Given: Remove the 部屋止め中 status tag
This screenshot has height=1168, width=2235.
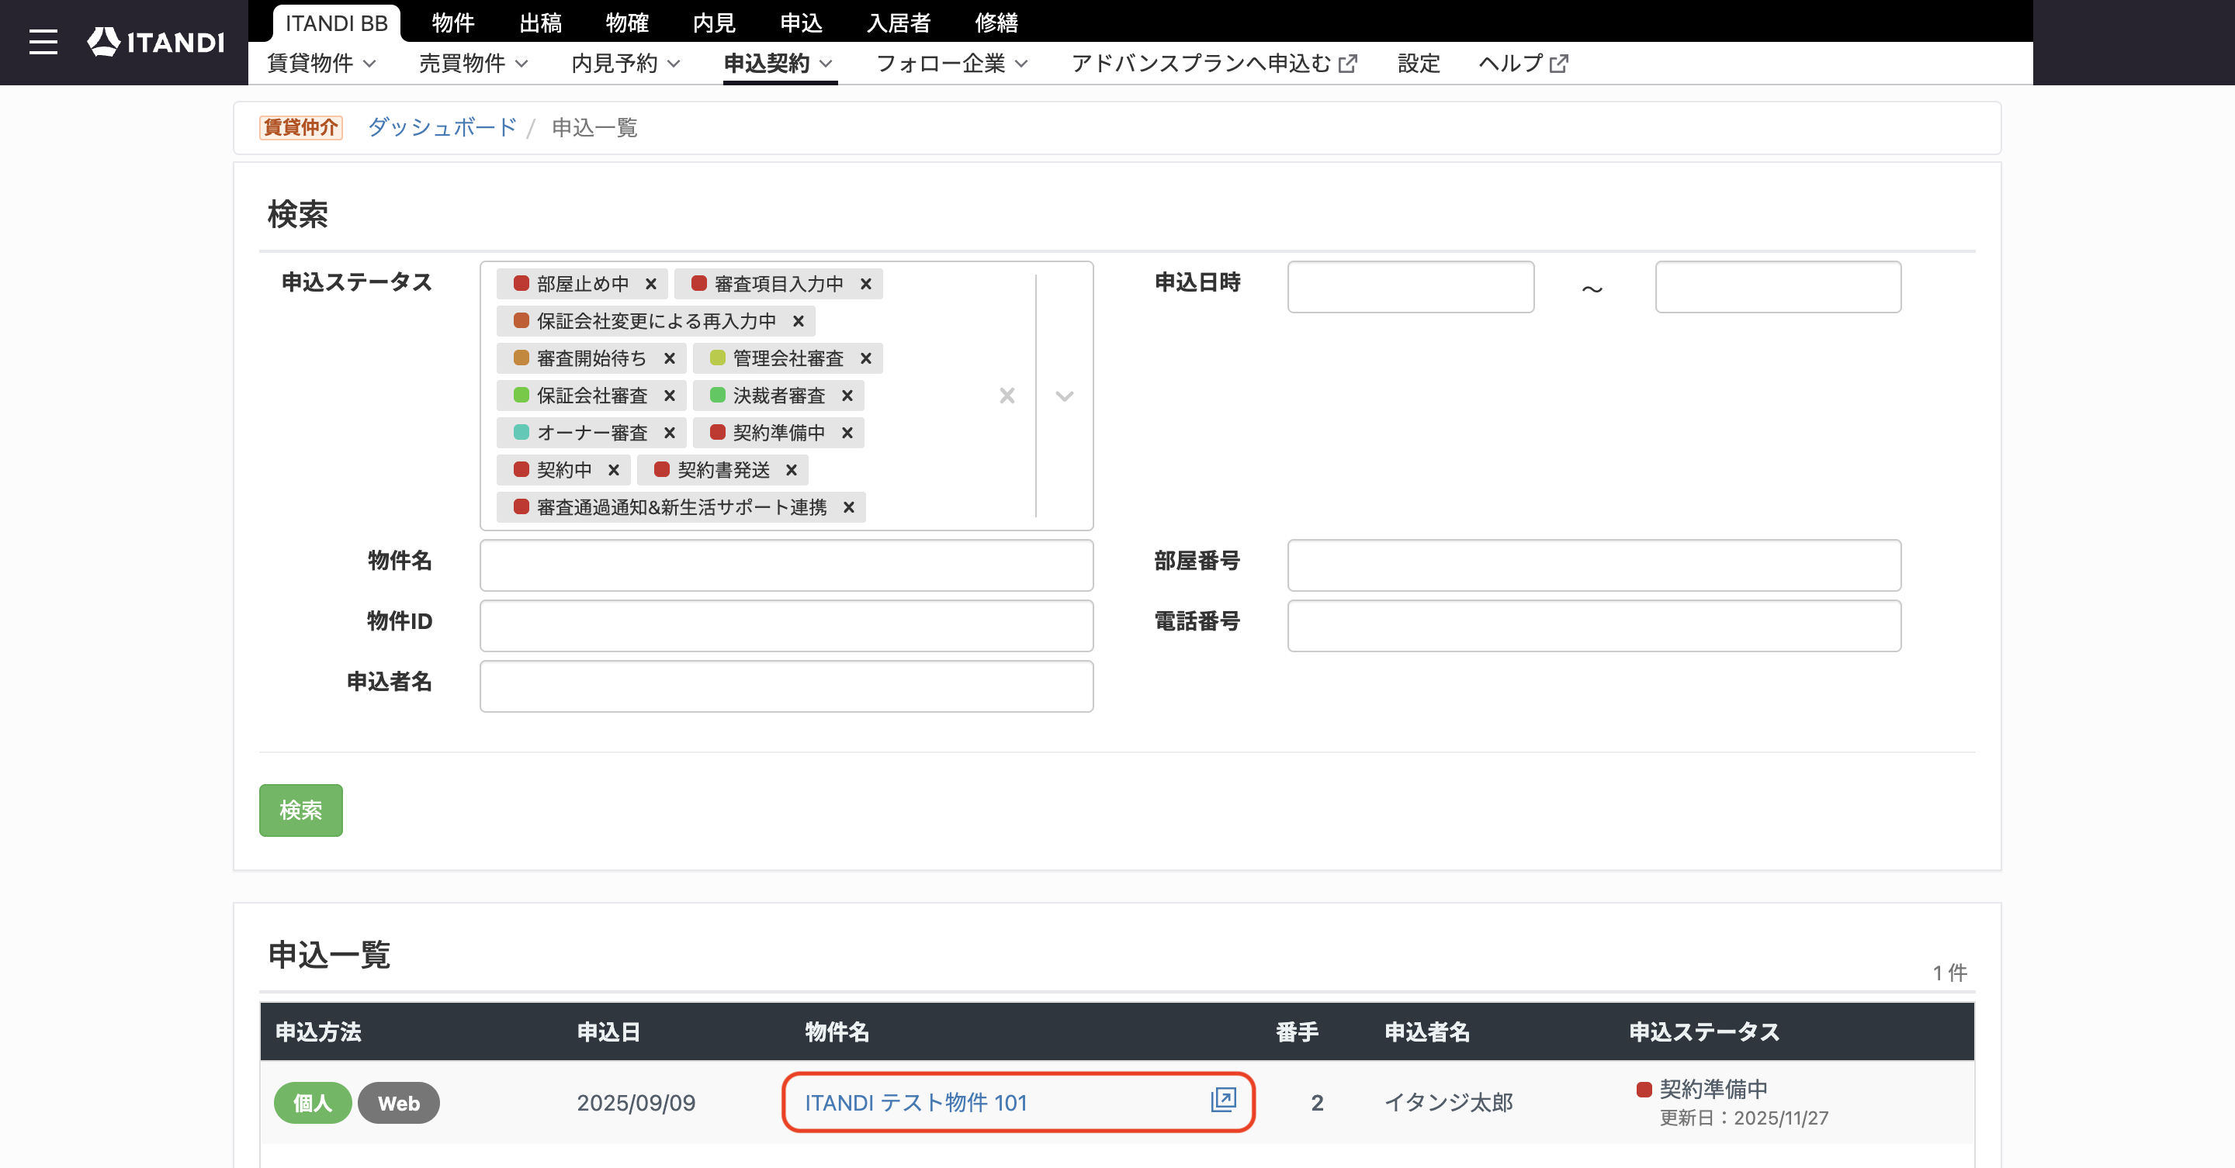Looking at the screenshot, I should pos(651,284).
